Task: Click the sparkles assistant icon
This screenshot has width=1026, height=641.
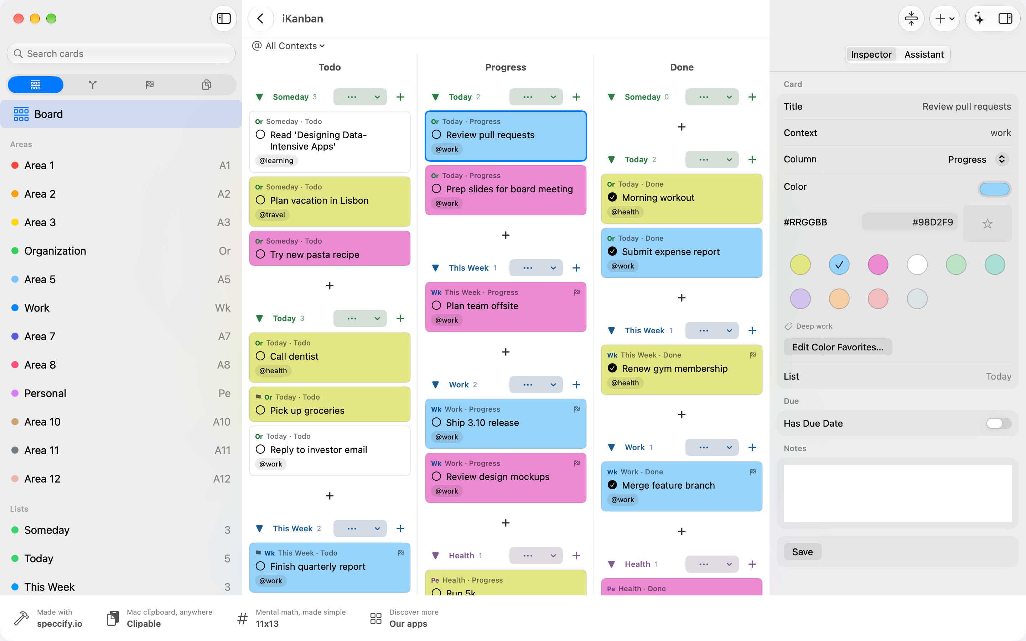Action: pyautogui.click(x=979, y=19)
